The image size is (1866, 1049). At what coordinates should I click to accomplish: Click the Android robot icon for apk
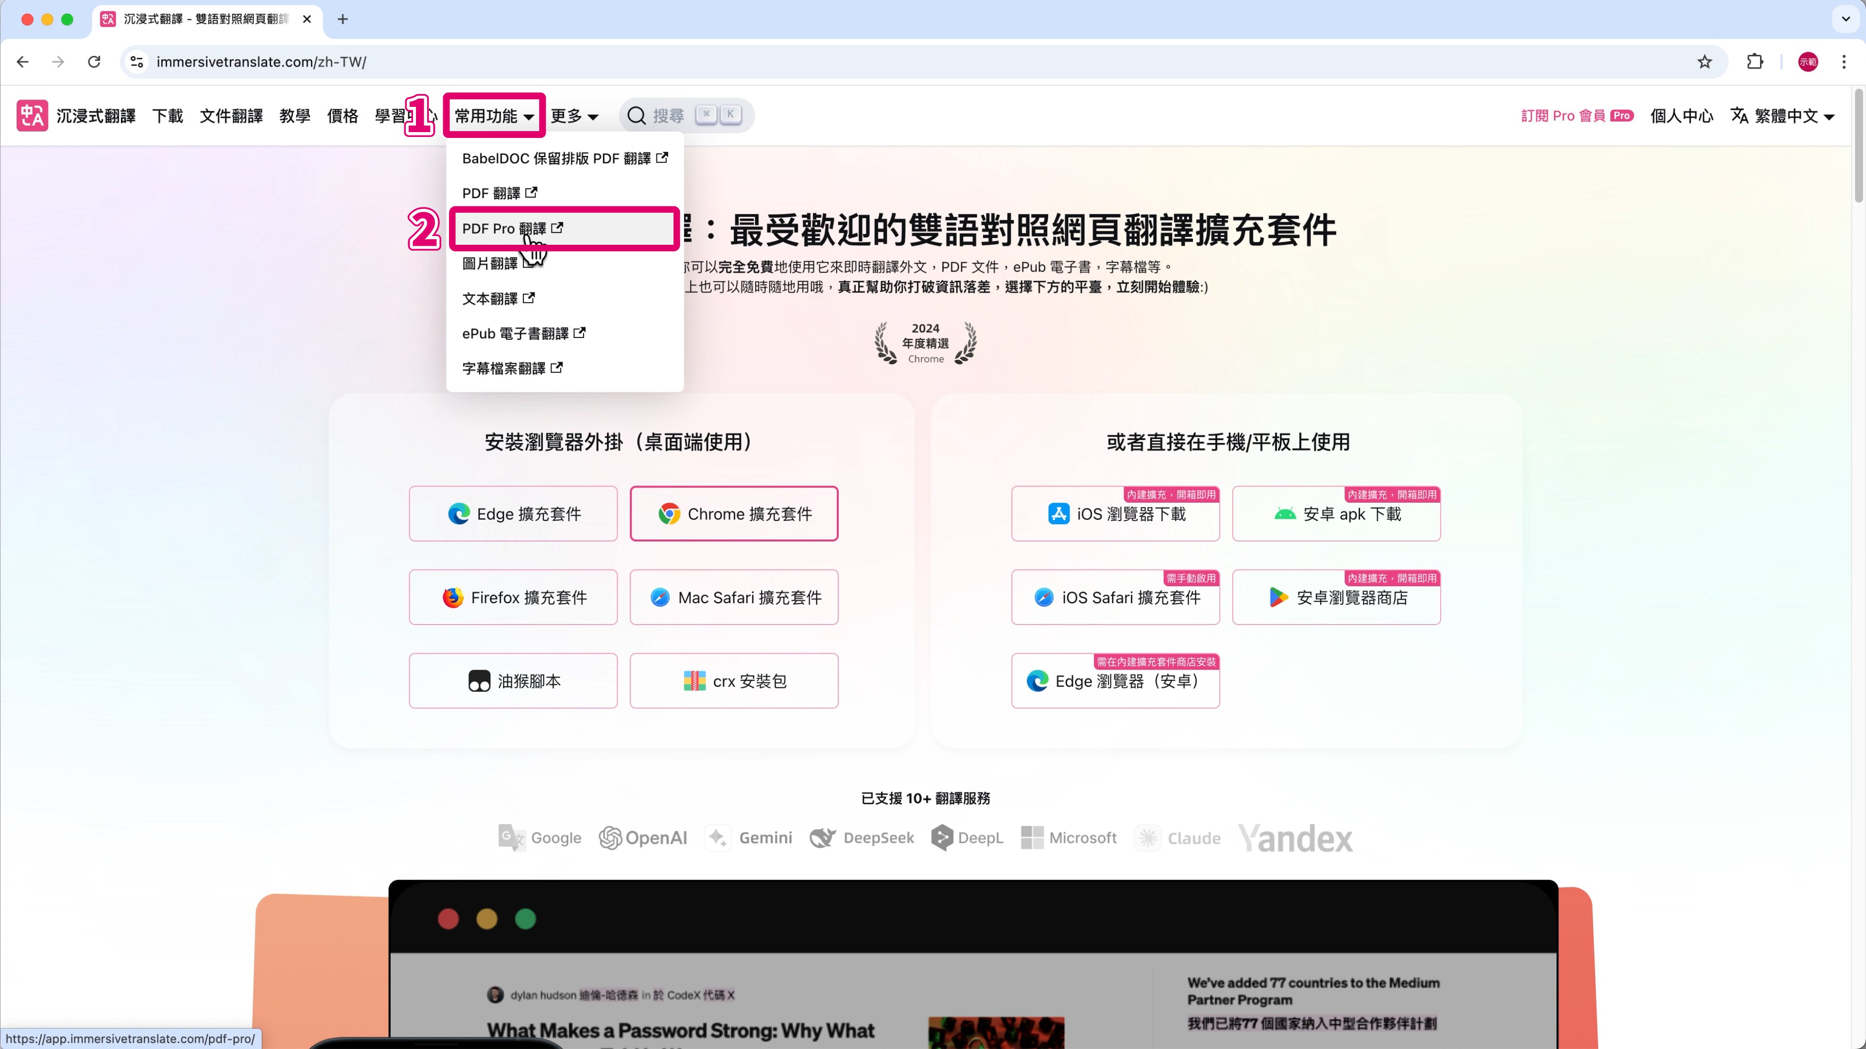[1285, 514]
